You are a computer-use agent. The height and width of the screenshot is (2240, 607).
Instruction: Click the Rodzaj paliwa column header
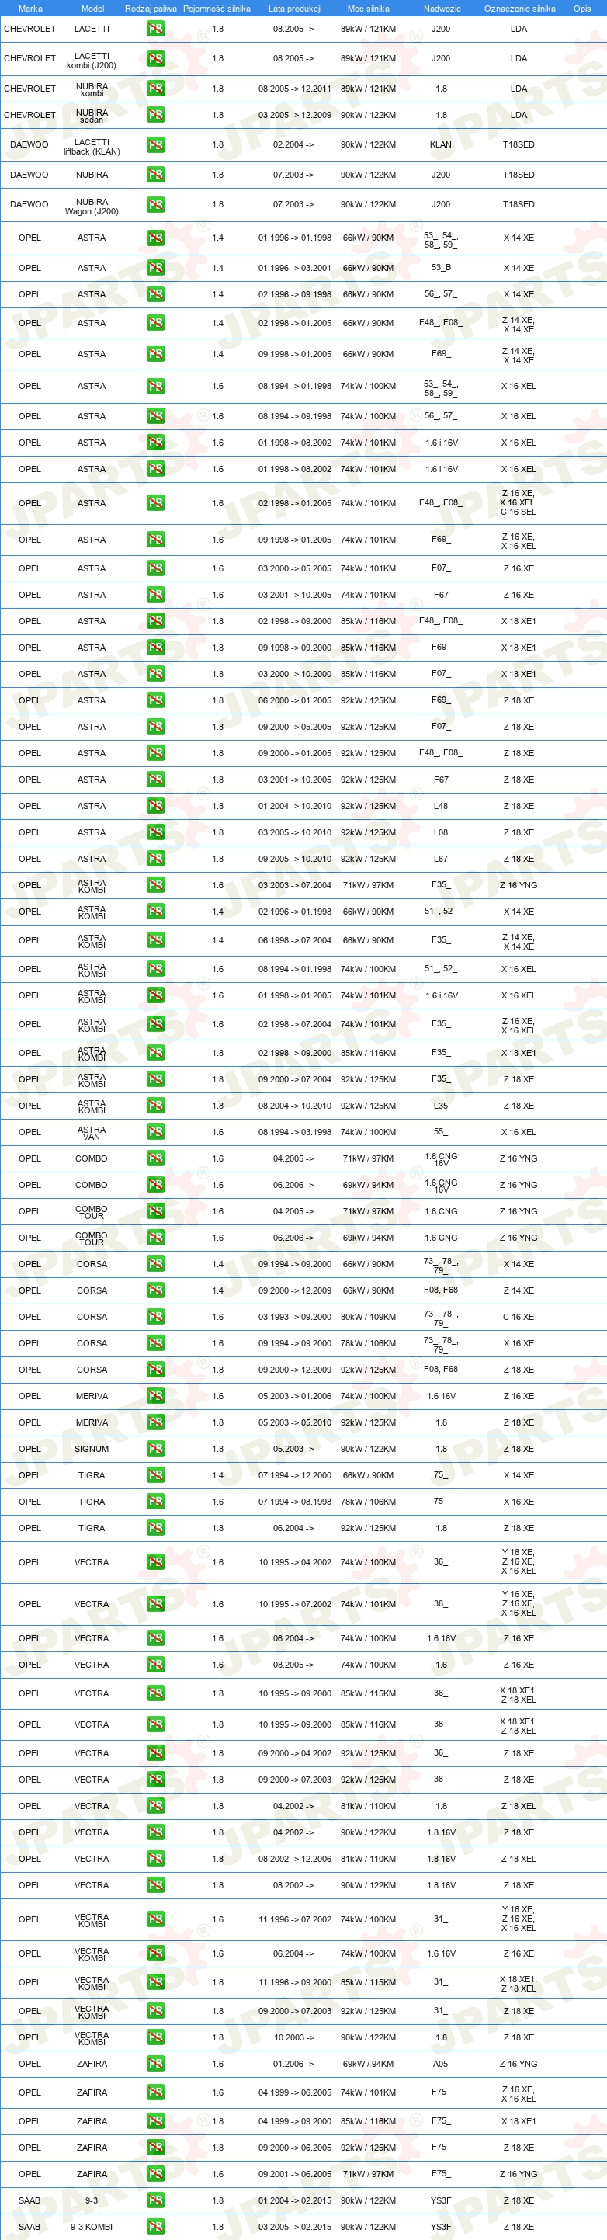(151, 9)
